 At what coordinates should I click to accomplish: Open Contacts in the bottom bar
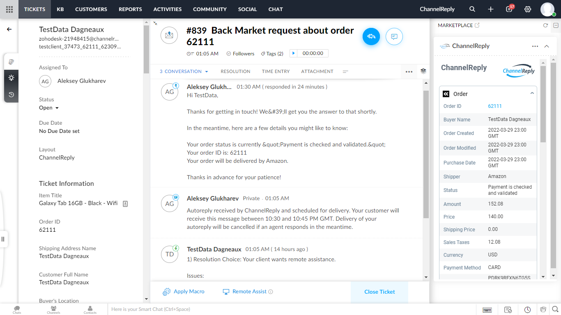(90, 309)
